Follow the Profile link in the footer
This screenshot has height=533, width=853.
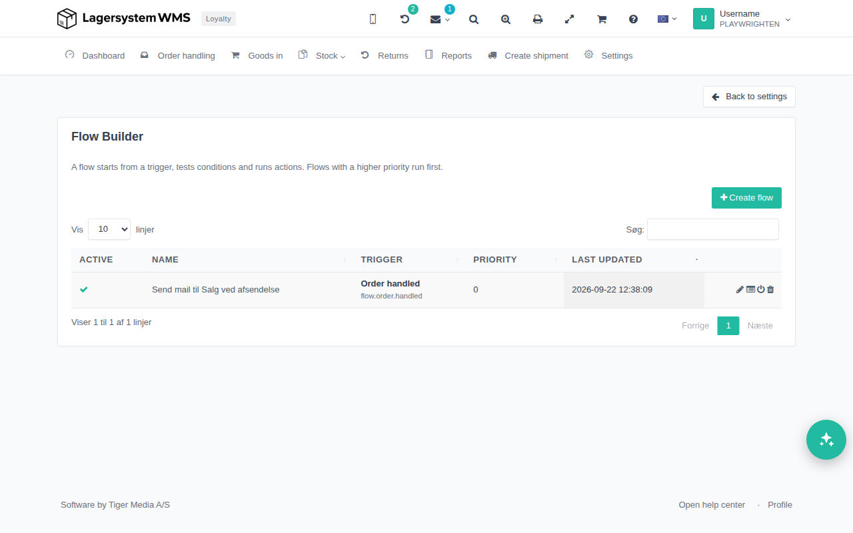pyautogui.click(x=780, y=505)
